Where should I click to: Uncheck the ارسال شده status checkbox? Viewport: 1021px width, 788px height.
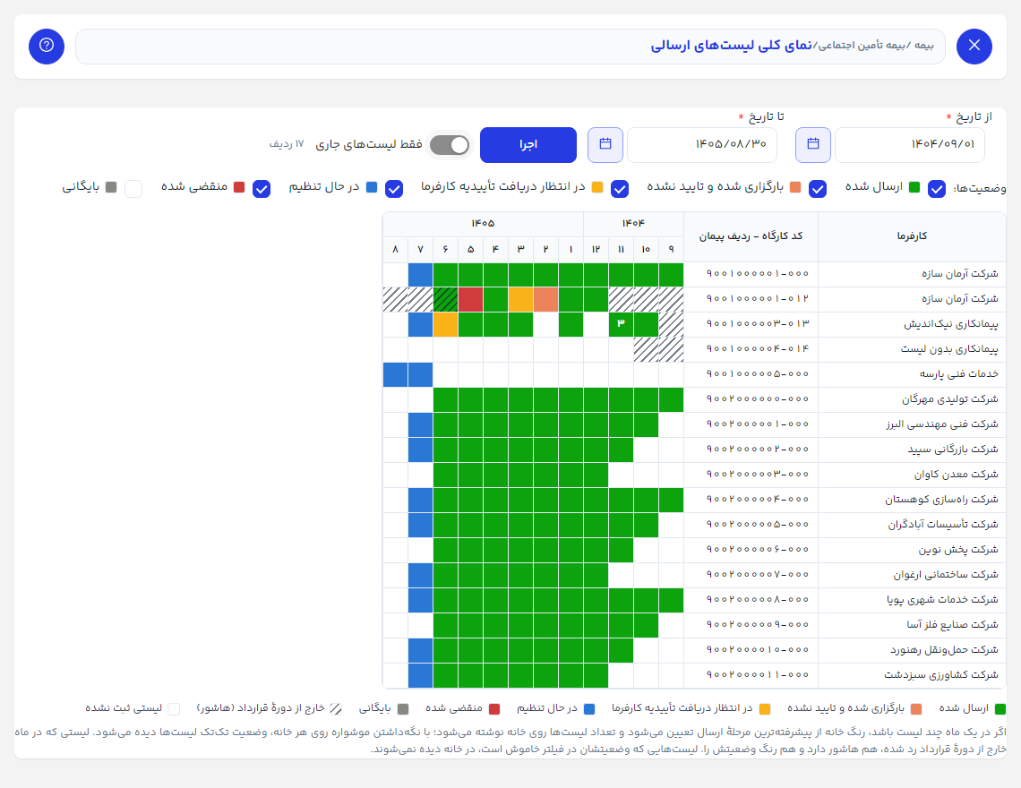pyautogui.click(x=936, y=189)
